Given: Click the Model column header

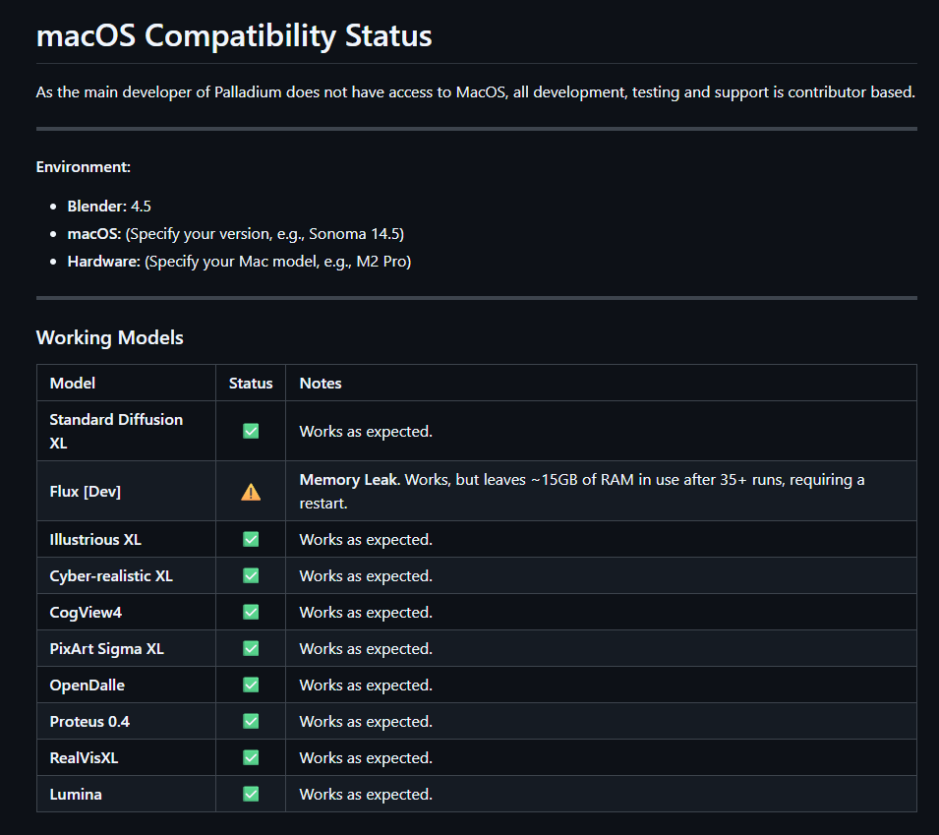Looking at the screenshot, I should click(73, 383).
